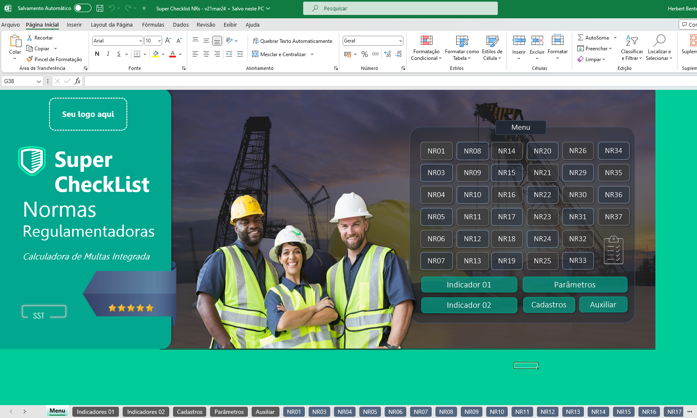Click the insert function fx icon

tap(77, 81)
